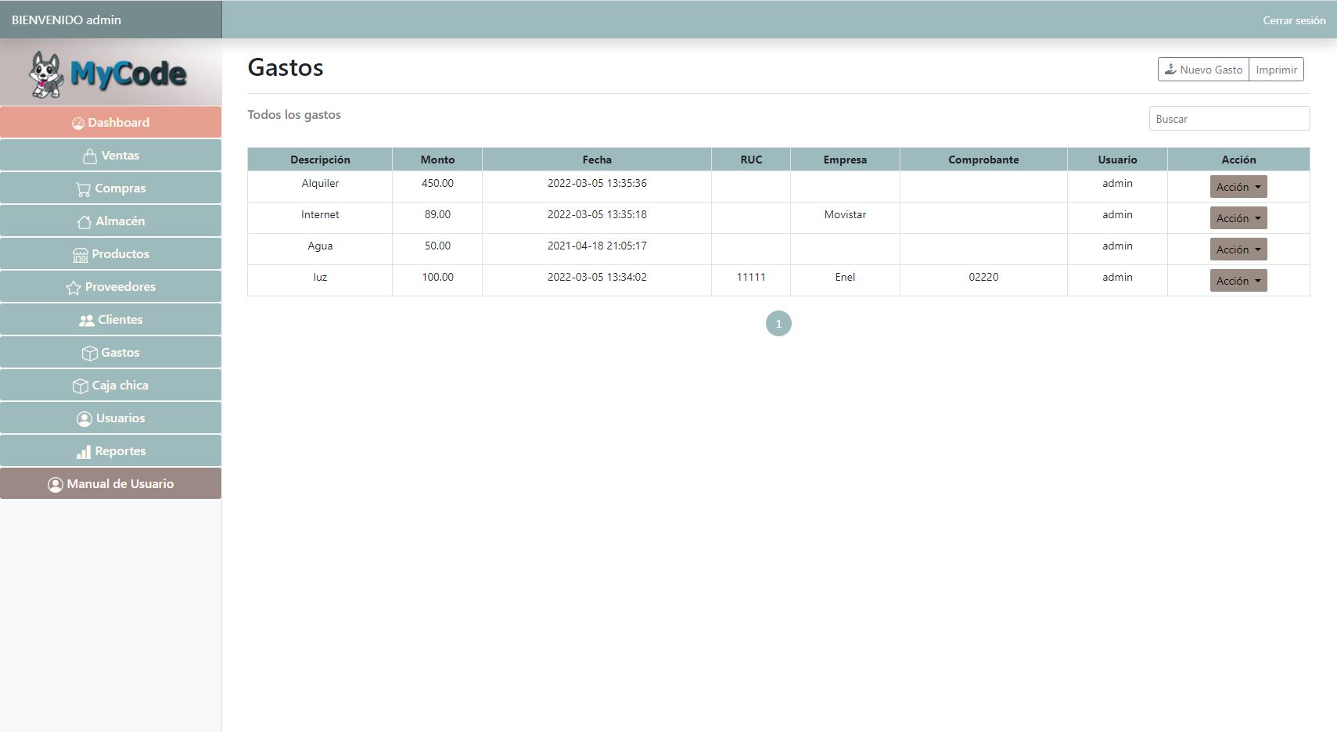Focus the Buscar search field
1337x732 pixels.
[x=1228, y=119]
